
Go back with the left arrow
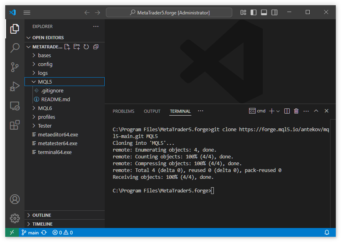87,12
